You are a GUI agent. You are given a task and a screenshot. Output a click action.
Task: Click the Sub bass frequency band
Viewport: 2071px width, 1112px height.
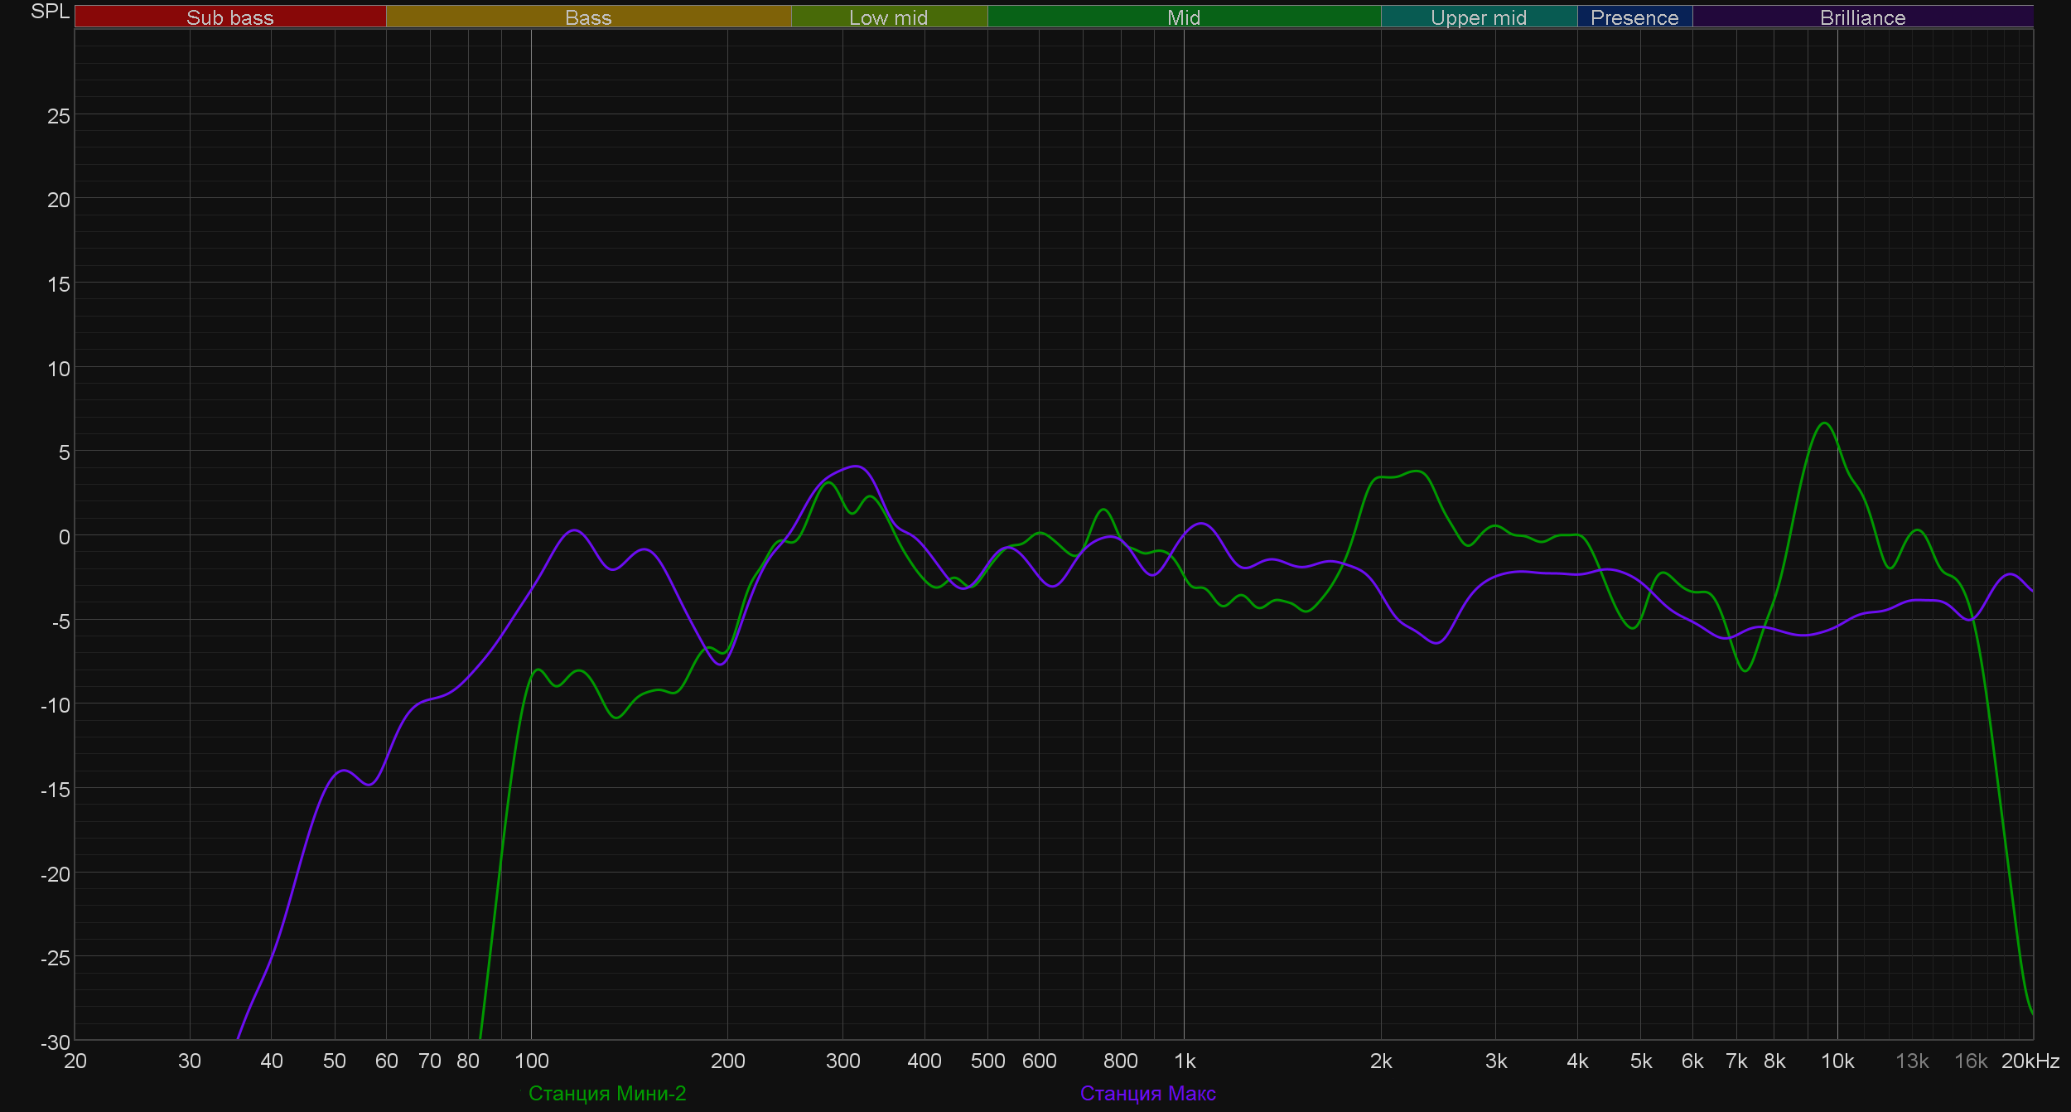click(230, 17)
